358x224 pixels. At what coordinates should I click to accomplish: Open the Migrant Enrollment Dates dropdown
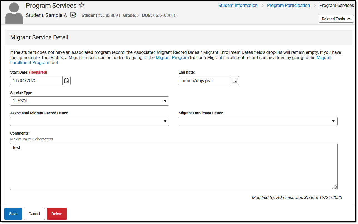[333, 121]
